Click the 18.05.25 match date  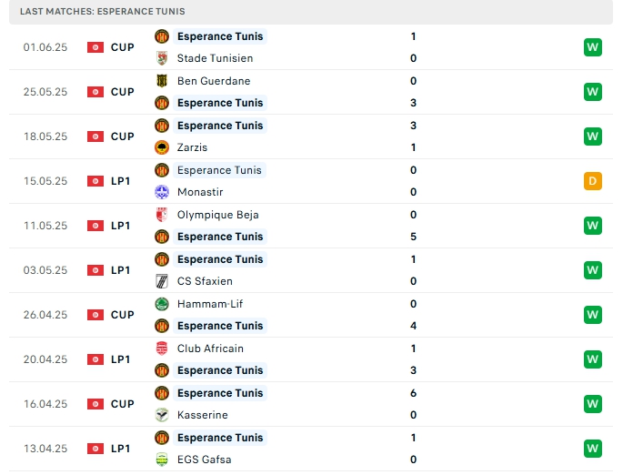tap(46, 136)
